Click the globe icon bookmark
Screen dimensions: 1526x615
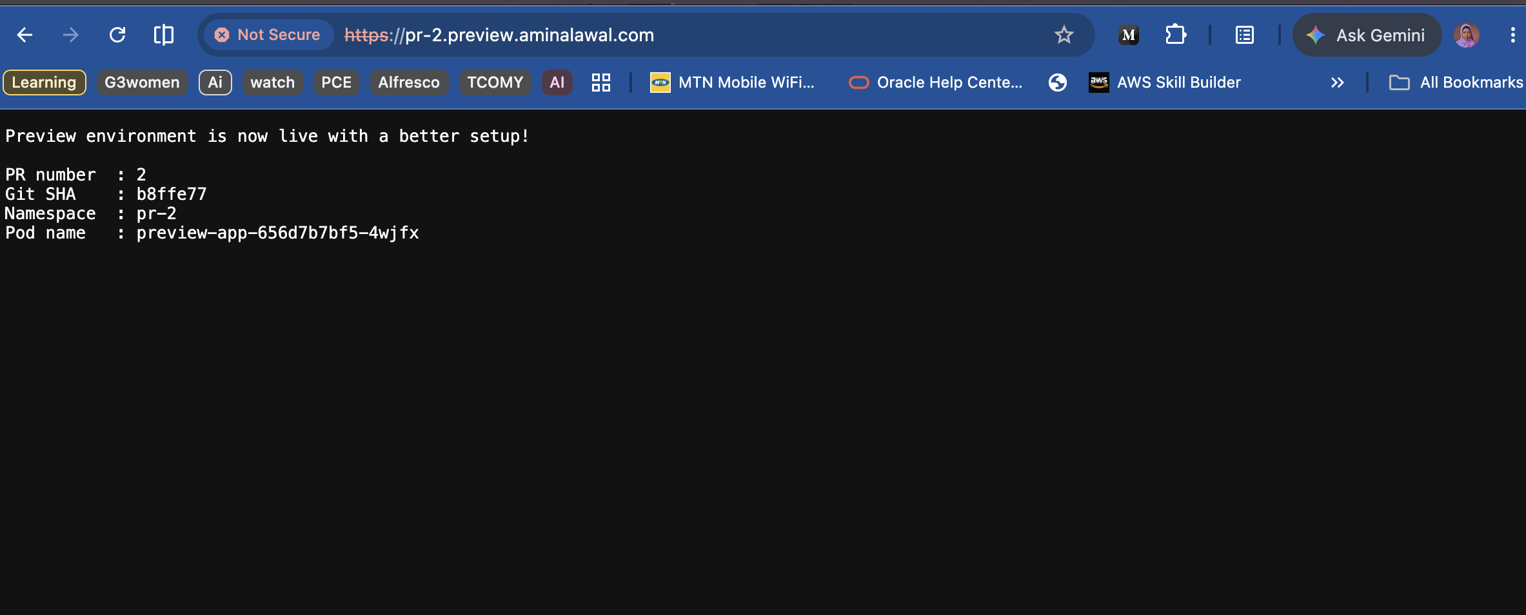[1058, 83]
